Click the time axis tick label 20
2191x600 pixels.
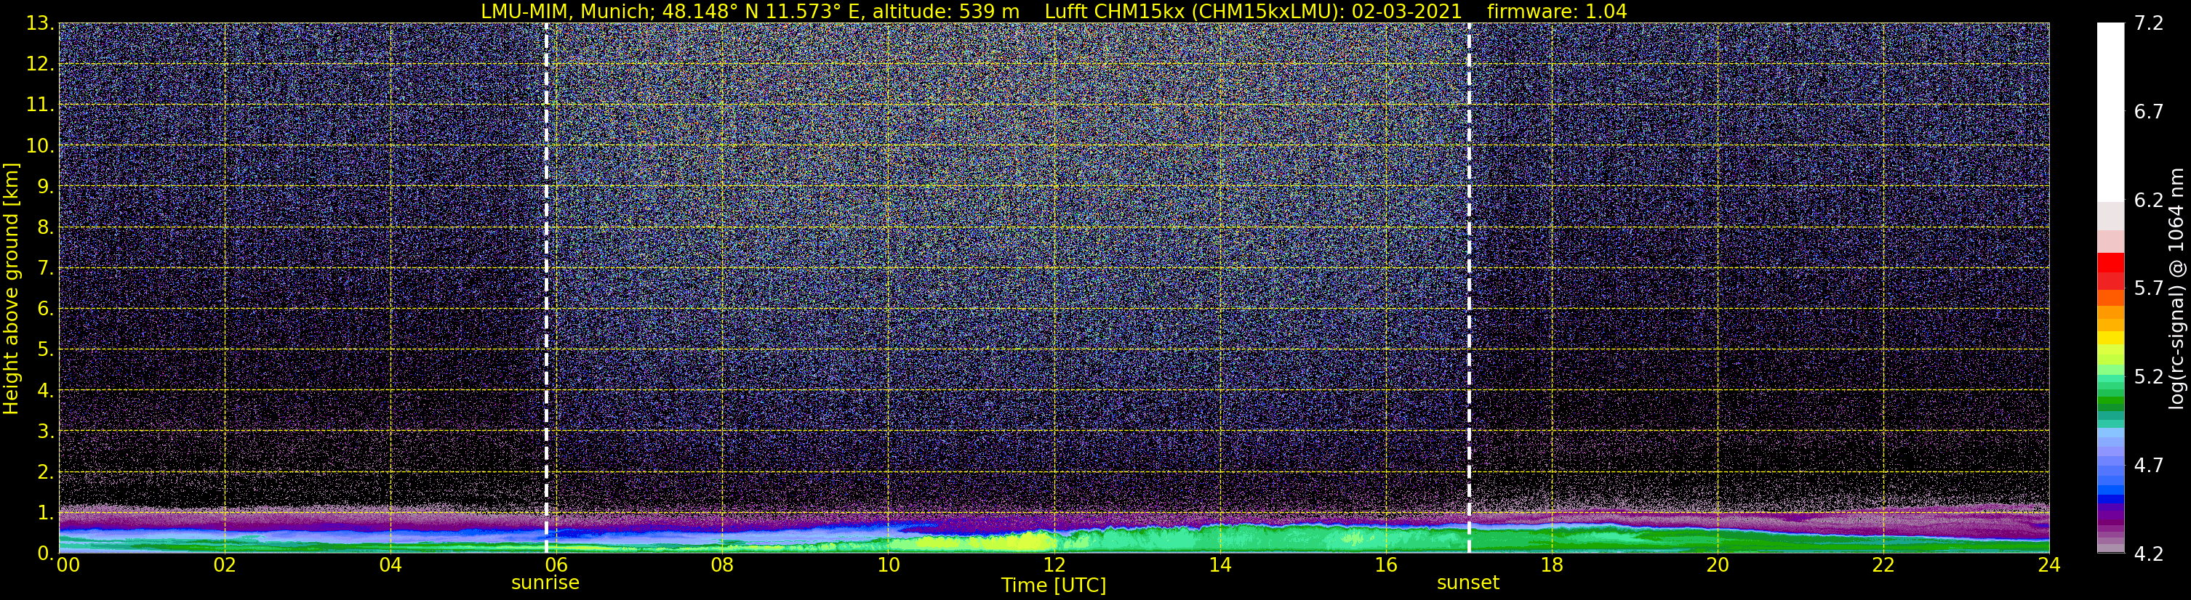tap(1718, 566)
